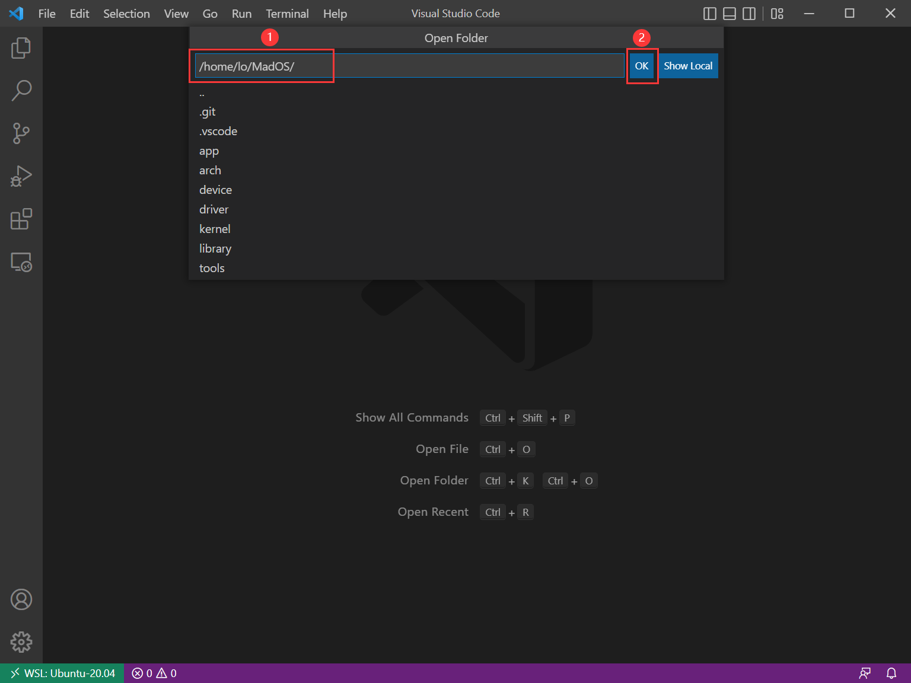Open the Terminal menu
The height and width of the screenshot is (683, 911).
tap(287, 14)
